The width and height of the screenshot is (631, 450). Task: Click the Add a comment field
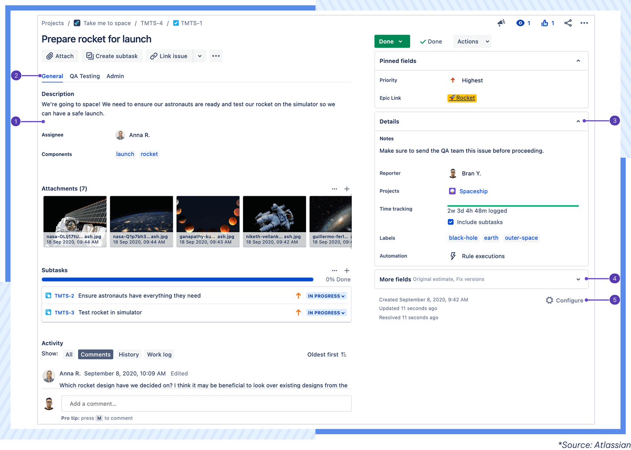(206, 404)
